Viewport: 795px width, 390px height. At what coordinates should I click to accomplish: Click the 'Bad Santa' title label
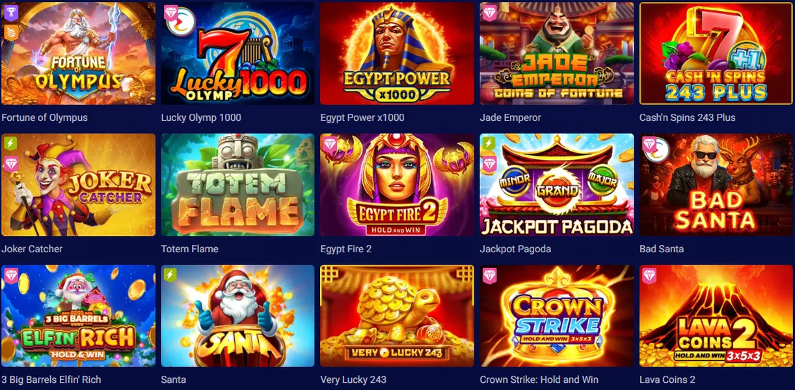(662, 249)
